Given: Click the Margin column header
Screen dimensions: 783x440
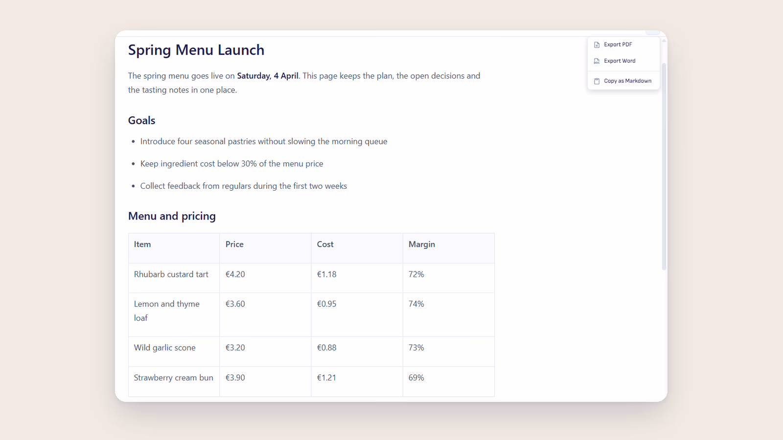Looking at the screenshot, I should point(448,248).
